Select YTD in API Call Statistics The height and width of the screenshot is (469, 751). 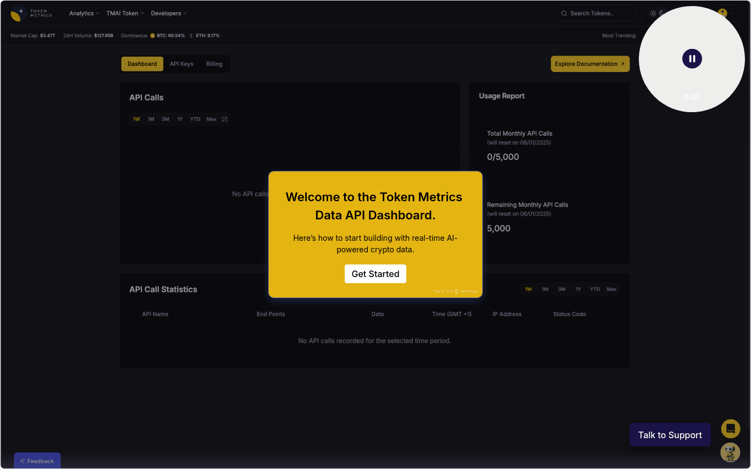(595, 289)
